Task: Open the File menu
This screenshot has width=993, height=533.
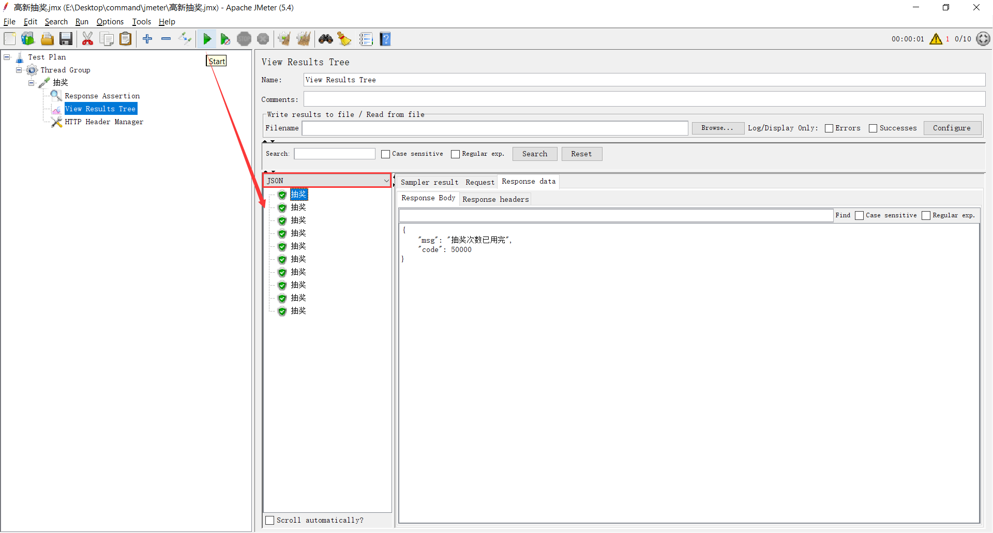Action: click(9, 22)
